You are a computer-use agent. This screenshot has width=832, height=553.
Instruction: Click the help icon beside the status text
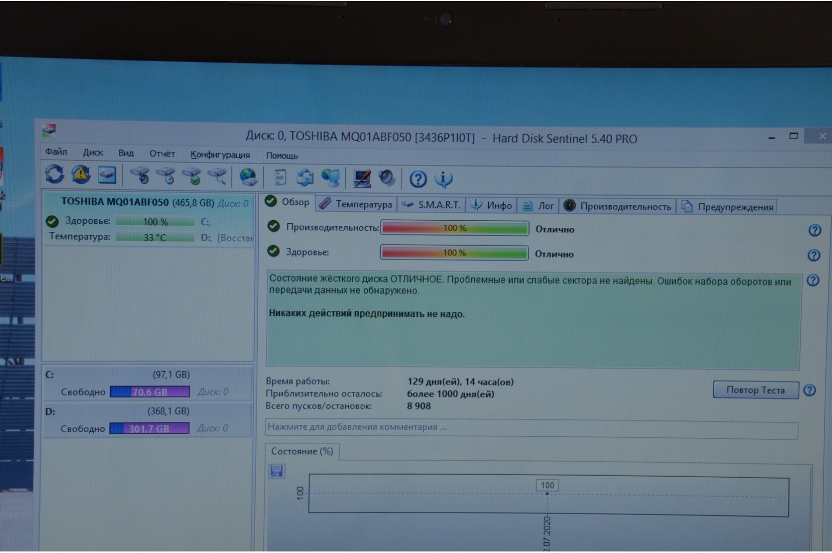point(813,281)
